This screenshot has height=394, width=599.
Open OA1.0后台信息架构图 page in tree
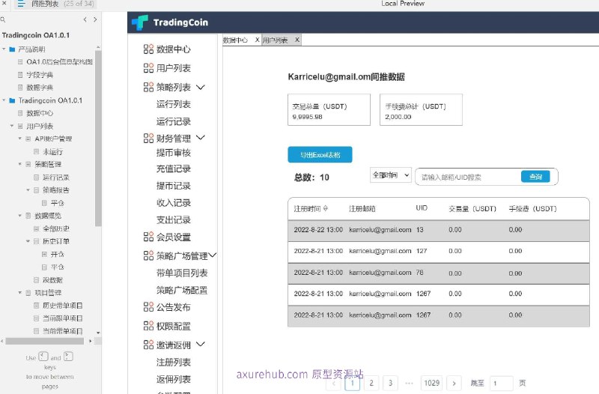pyautogui.click(x=59, y=61)
